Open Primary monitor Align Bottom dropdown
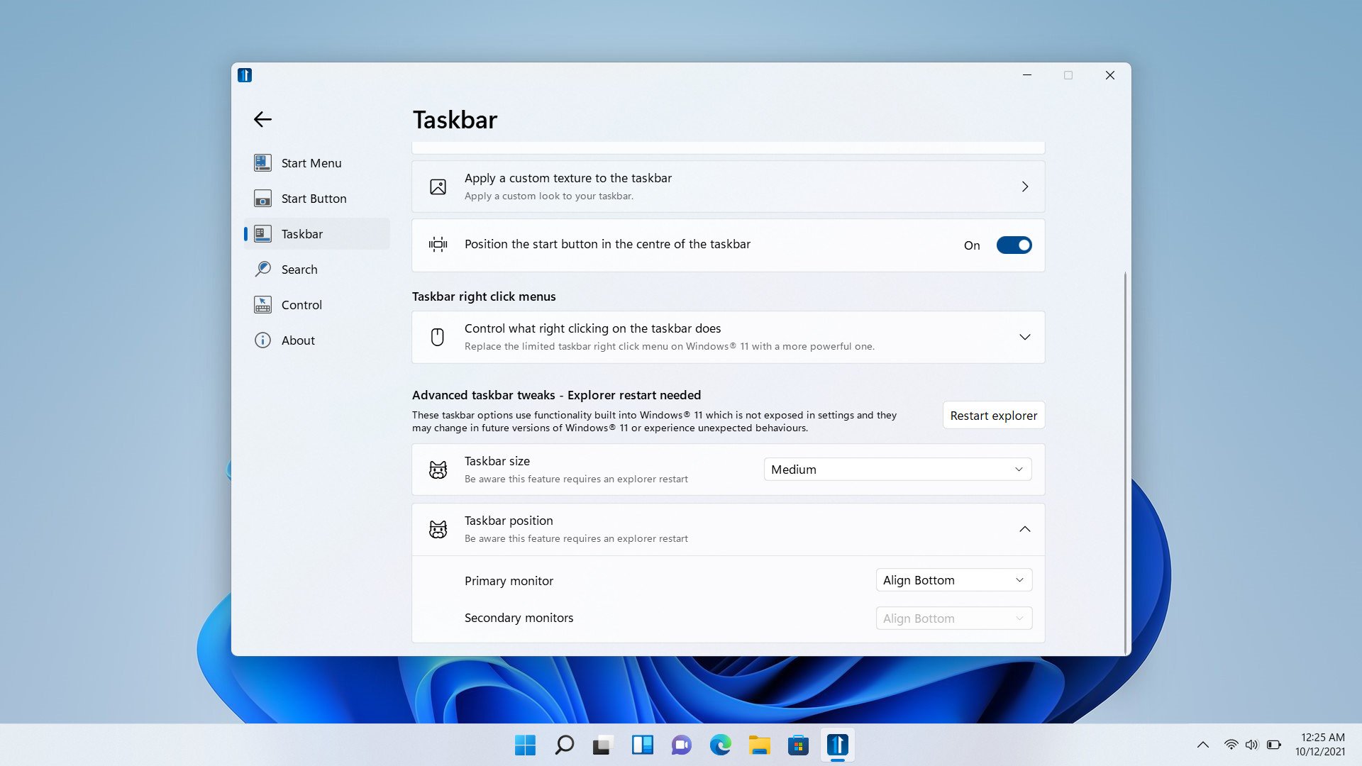The height and width of the screenshot is (766, 1362). click(x=953, y=580)
